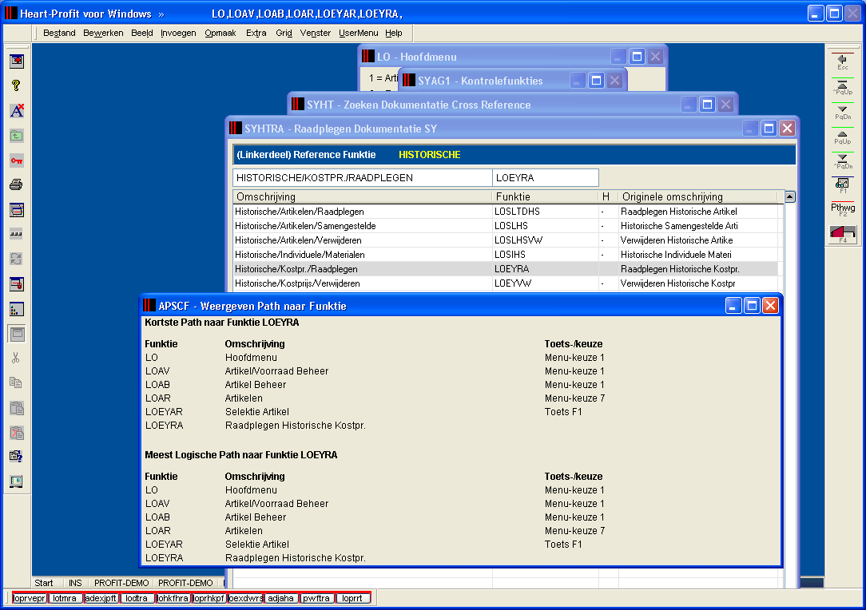
Task: Select the Historische/Individuele/Materialen row
Action: coord(506,255)
